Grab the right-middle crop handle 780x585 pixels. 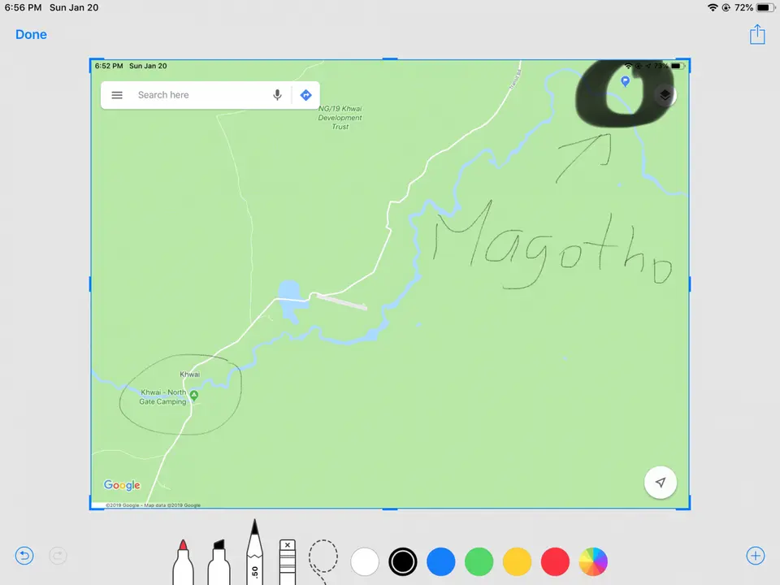tap(690, 284)
